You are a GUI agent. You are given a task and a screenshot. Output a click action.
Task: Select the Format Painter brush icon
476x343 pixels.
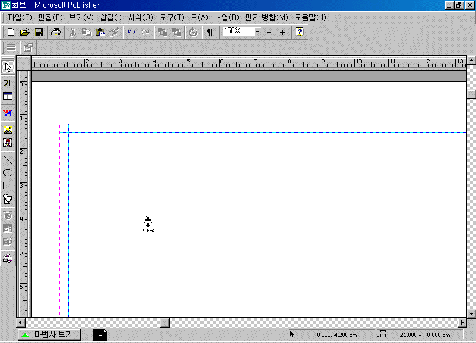(x=114, y=32)
